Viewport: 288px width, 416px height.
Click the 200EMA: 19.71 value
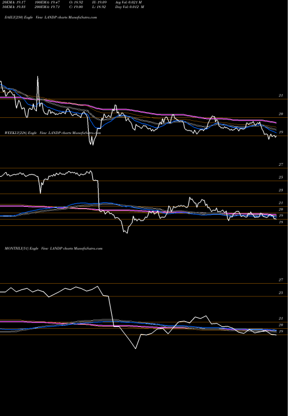click(48, 7)
